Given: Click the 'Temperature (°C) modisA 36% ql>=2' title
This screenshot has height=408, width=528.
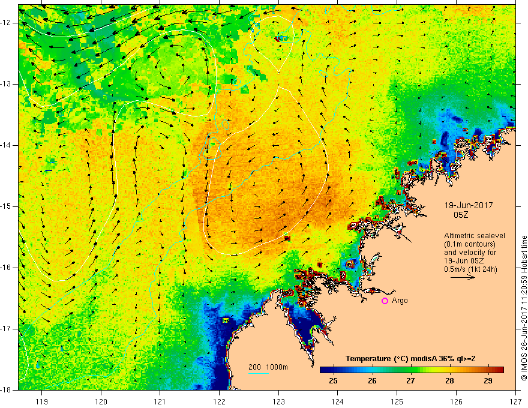Looking at the screenshot, I should click(x=410, y=359).
